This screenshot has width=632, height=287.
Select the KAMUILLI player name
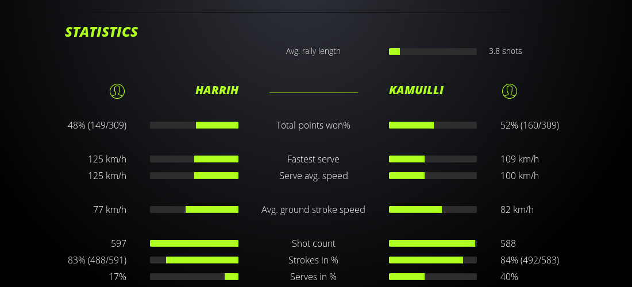click(x=416, y=90)
